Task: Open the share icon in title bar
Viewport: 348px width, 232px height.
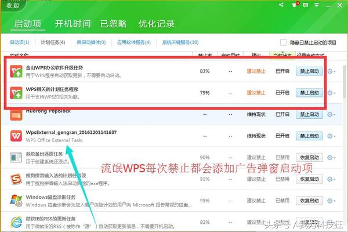Action: (x=281, y=5)
